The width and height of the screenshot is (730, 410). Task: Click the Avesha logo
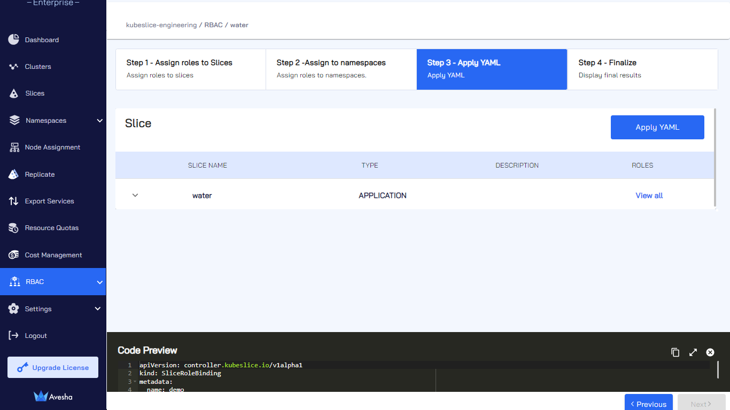click(53, 396)
